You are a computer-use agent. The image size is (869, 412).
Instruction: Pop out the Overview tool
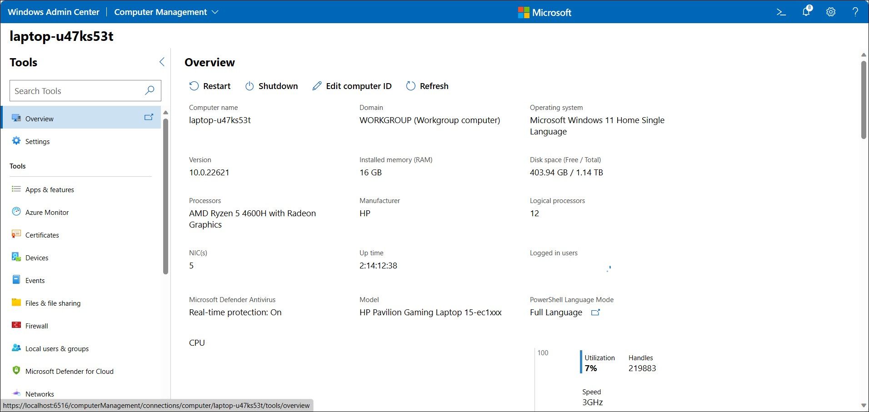(x=149, y=117)
